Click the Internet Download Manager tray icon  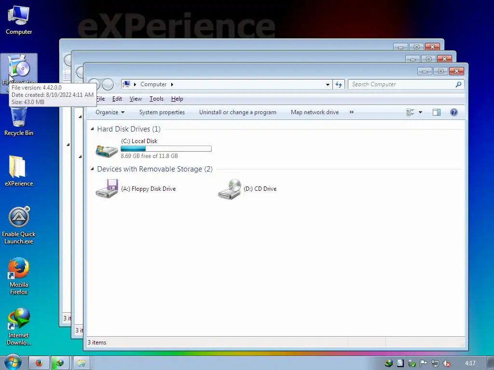click(x=389, y=363)
